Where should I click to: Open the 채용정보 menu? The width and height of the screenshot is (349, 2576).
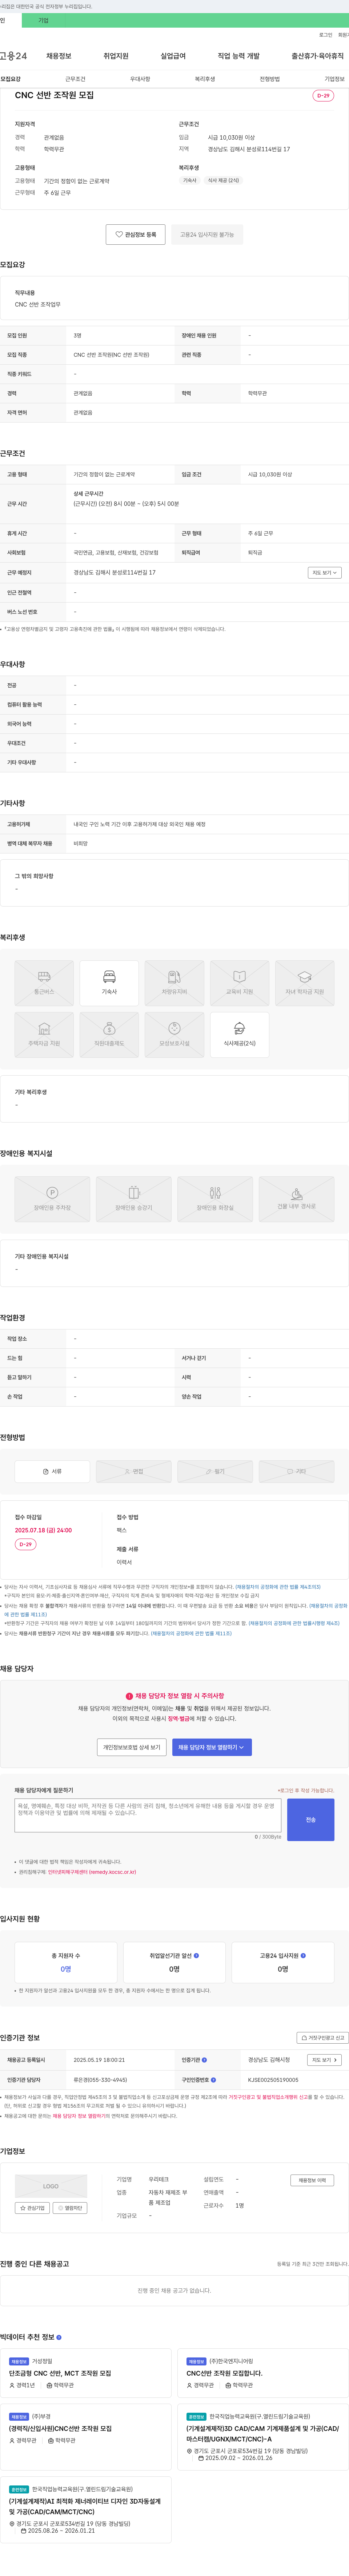pyautogui.click(x=59, y=56)
